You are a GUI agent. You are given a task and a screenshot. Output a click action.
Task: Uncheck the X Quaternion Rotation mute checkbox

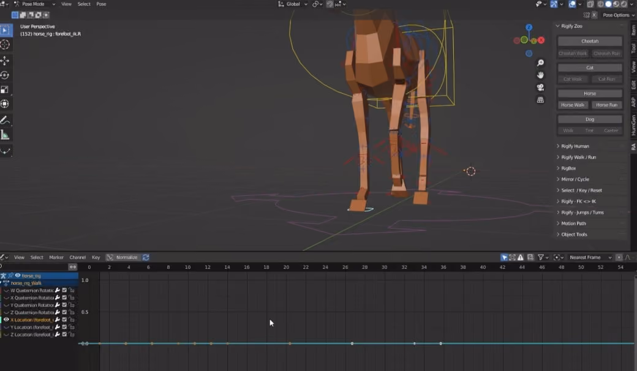click(x=64, y=298)
